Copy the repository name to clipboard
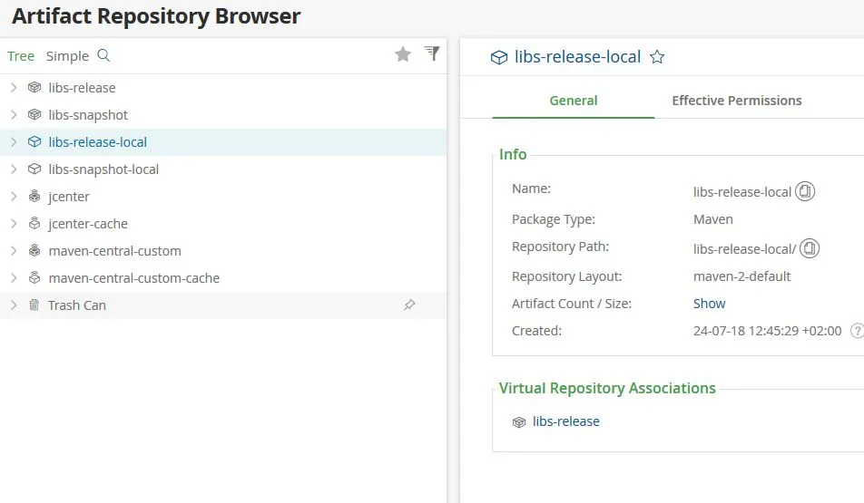 click(x=804, y=191)
